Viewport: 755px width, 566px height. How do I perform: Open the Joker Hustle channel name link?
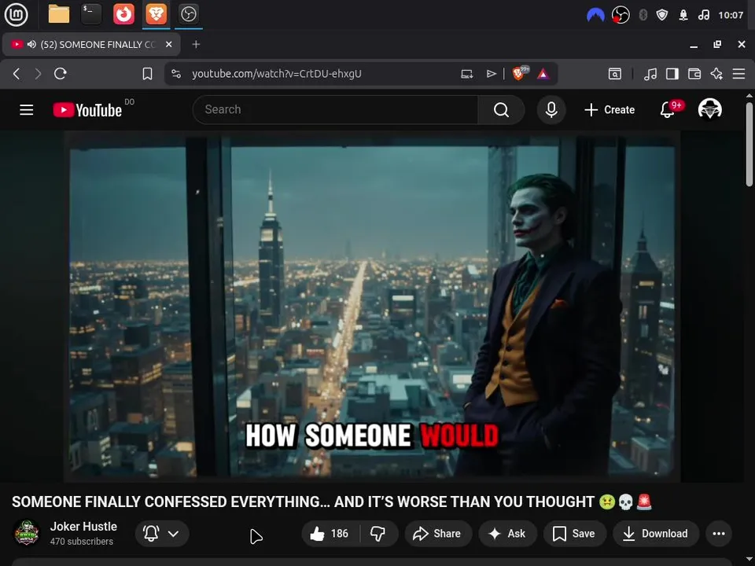tap(83, 527)
